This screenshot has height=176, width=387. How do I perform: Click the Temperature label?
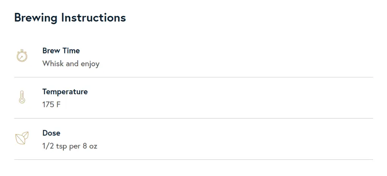pos(65,92)
